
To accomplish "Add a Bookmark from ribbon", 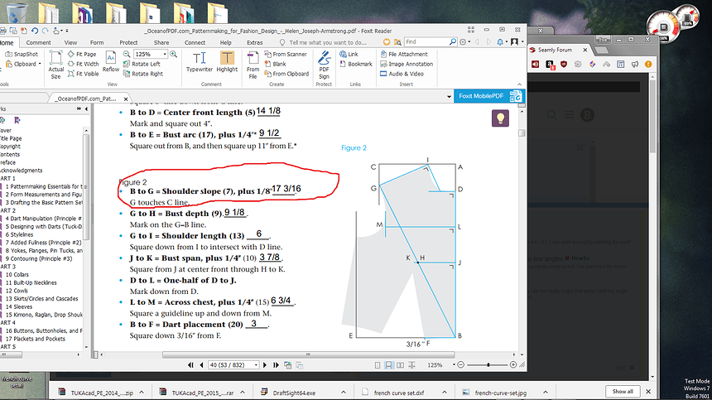I will 356,64.
